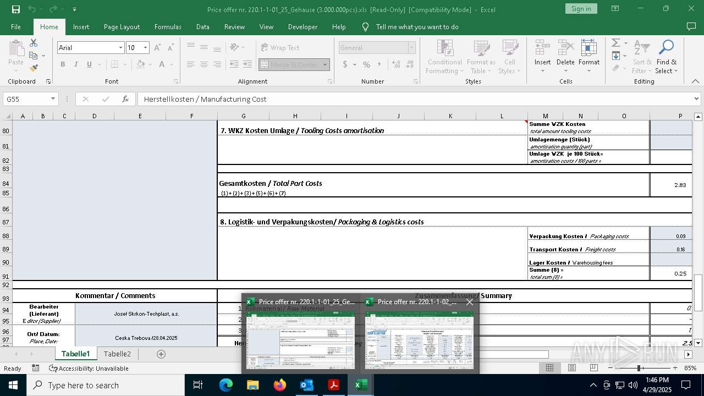Image resolution: width=704 pixels, height=396 pixels.
Task: Open Firefox from taskbar
Action: coord(280,385)
